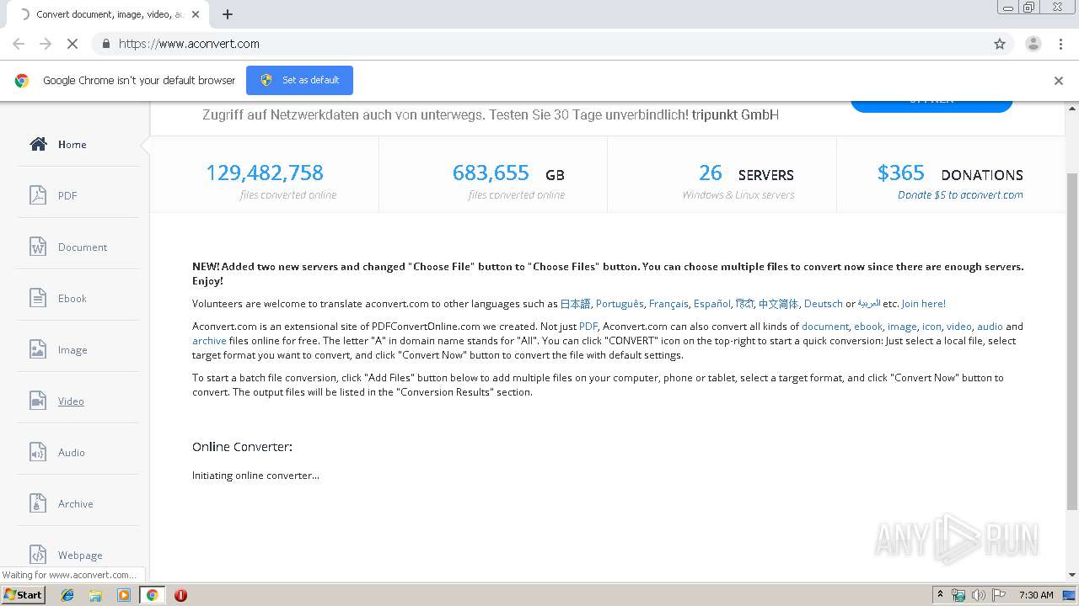Open a new browser tab
The height and width of the screenshot is (606, 1079).
(227, 14)
